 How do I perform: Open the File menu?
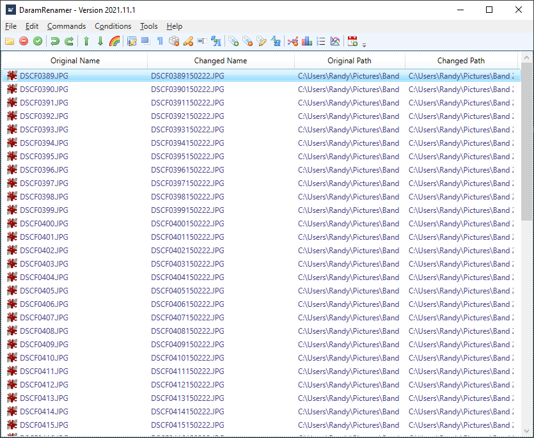click(11, 26)
